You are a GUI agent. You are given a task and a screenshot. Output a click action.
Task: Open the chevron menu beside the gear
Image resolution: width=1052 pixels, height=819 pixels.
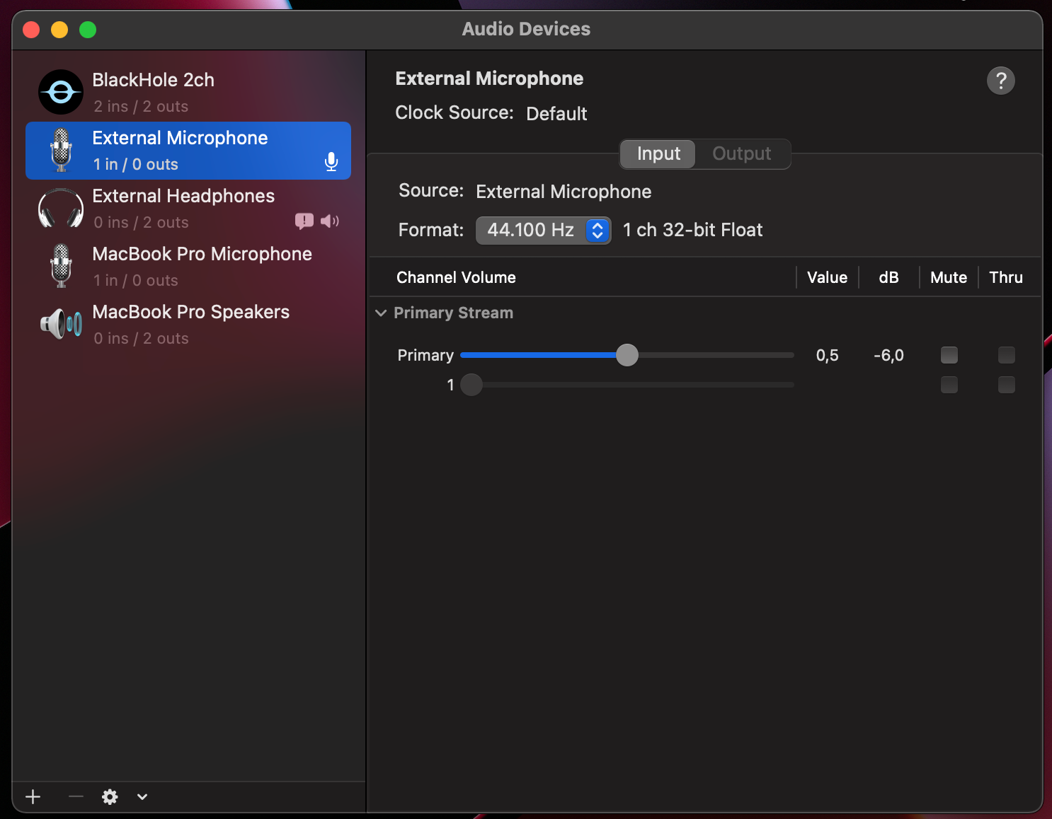pos(142,797)
